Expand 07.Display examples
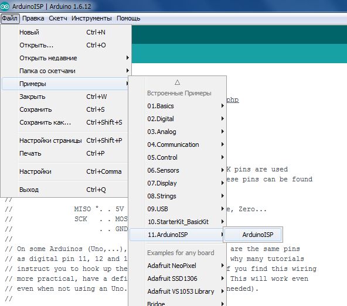 point(178,183)
